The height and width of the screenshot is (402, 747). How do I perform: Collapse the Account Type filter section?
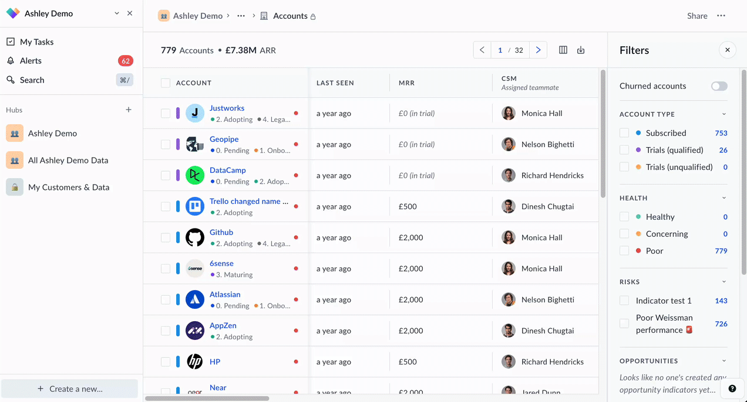724,114
